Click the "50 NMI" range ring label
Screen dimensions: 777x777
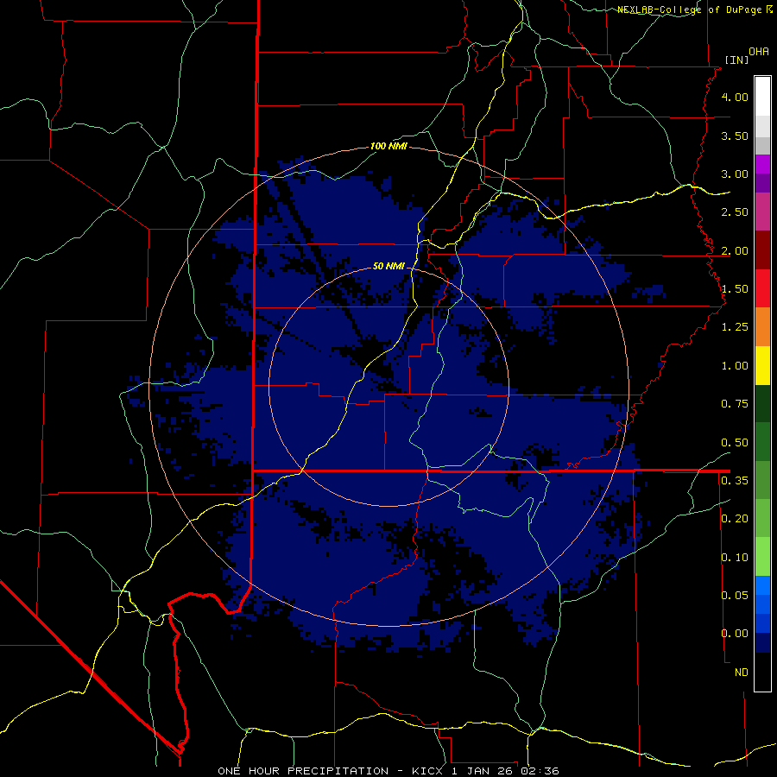click(x=388, y=266)
